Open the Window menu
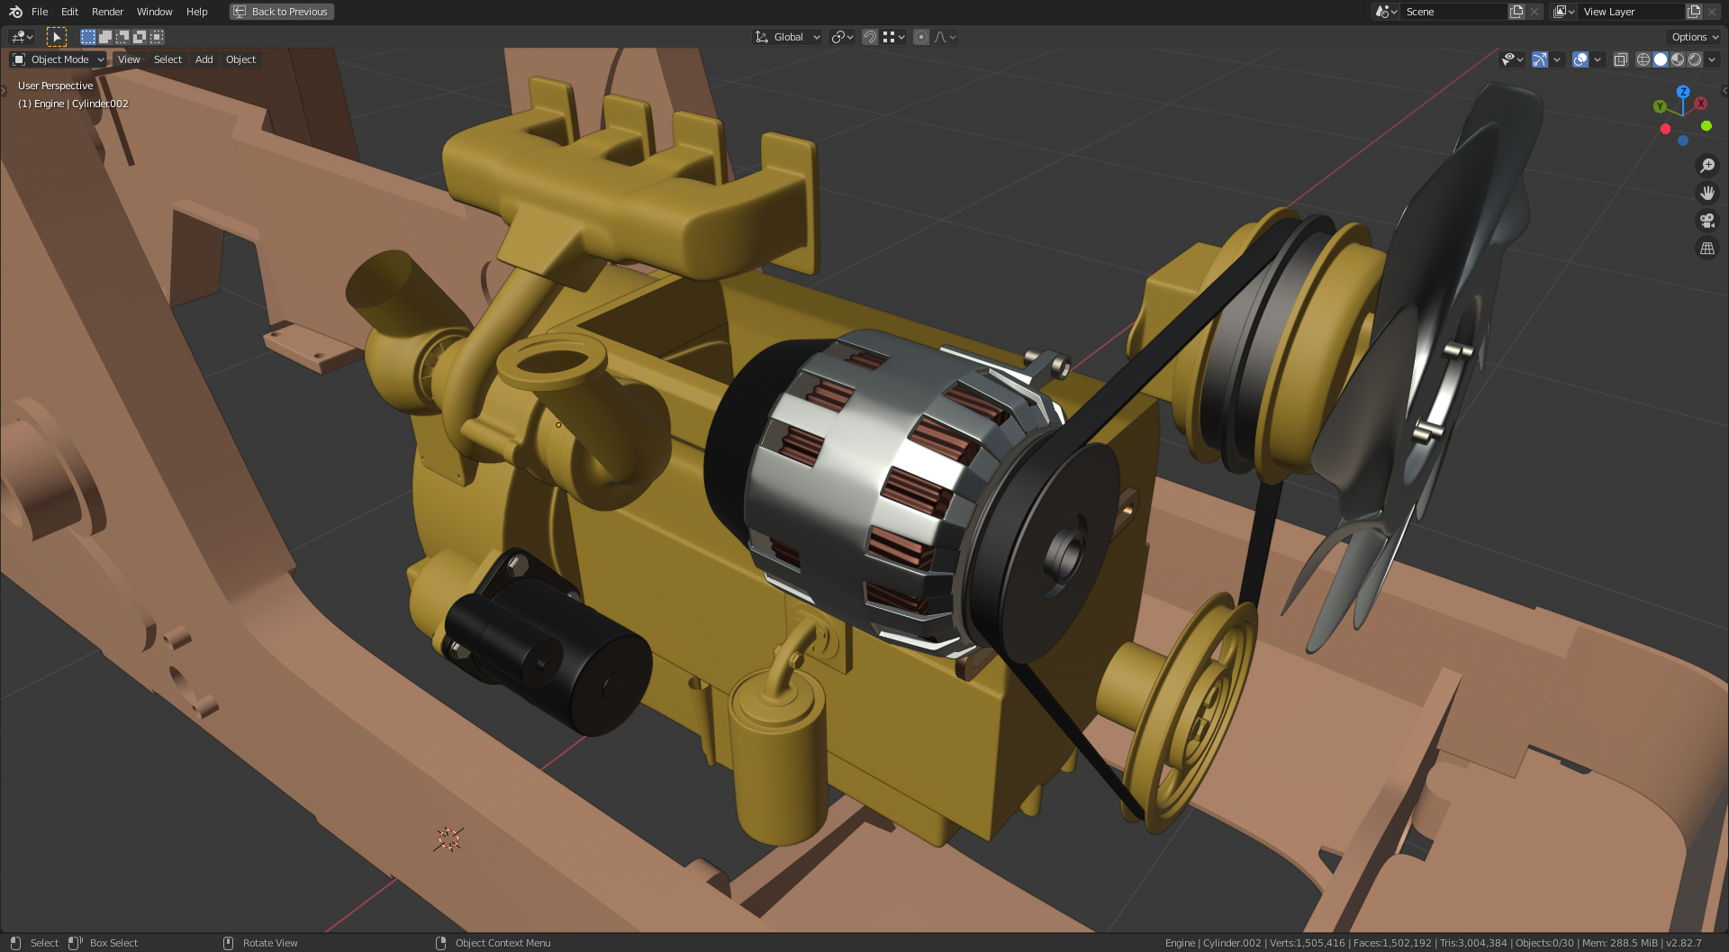 point(154,12)
